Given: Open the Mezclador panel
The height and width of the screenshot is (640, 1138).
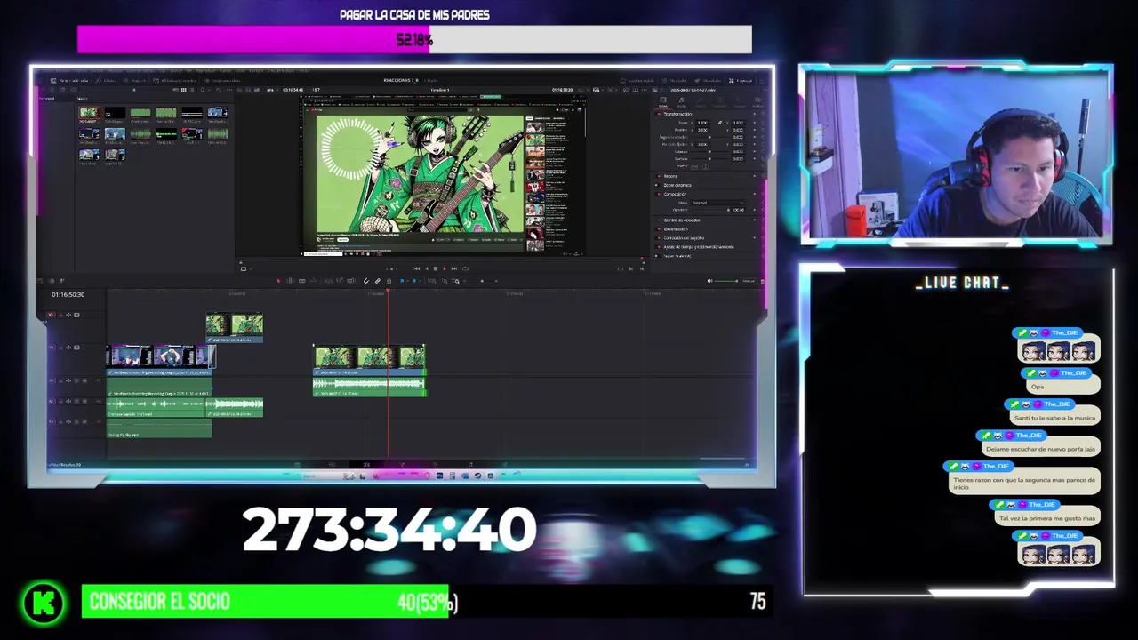Looking at the screenshot, I should pos(675,81).
